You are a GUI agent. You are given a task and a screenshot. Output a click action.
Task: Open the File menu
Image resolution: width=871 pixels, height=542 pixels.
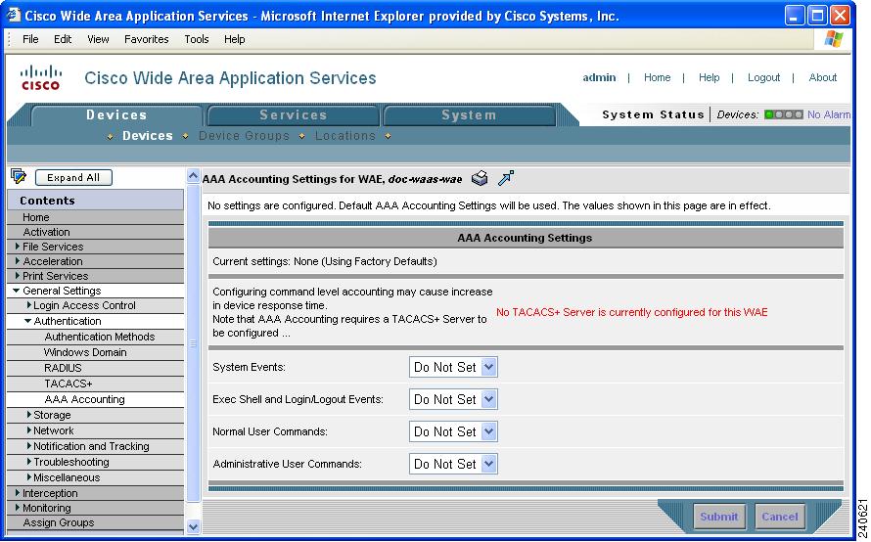tap(30, 39)
